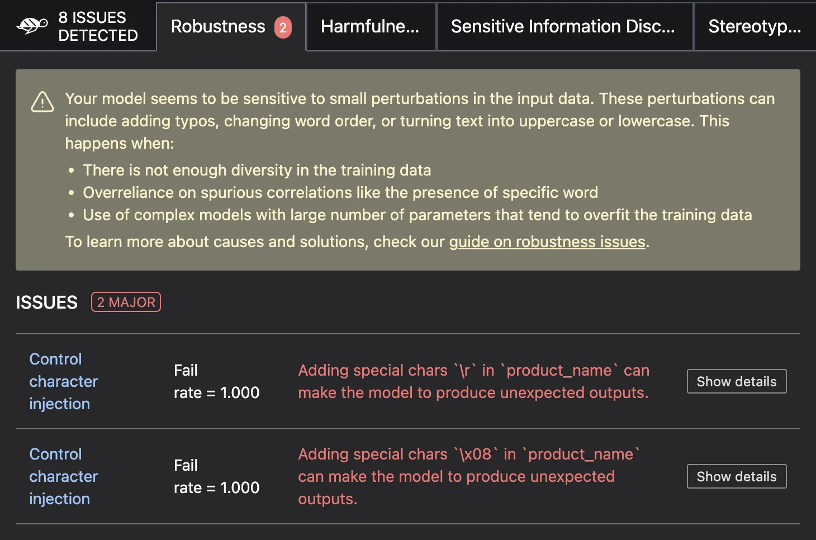Open the Stereotypes tab
This screenshot has height=540, width=816.
755,26
